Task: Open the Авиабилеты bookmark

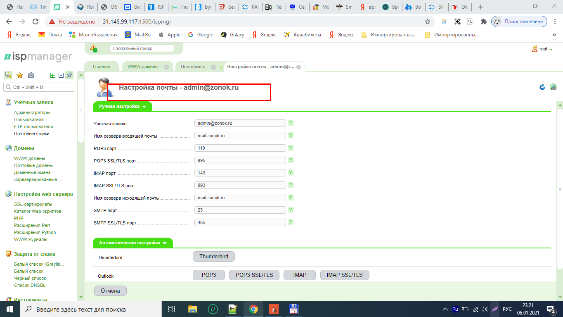Action: point(302,35)
